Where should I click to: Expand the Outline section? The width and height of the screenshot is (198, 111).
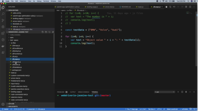tap(30, 104)
